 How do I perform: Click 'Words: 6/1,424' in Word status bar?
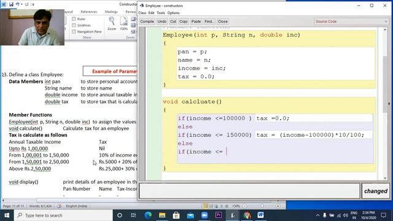tap(41, 206)
